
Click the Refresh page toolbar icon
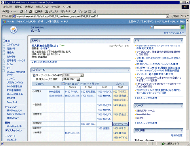(26, 11)
